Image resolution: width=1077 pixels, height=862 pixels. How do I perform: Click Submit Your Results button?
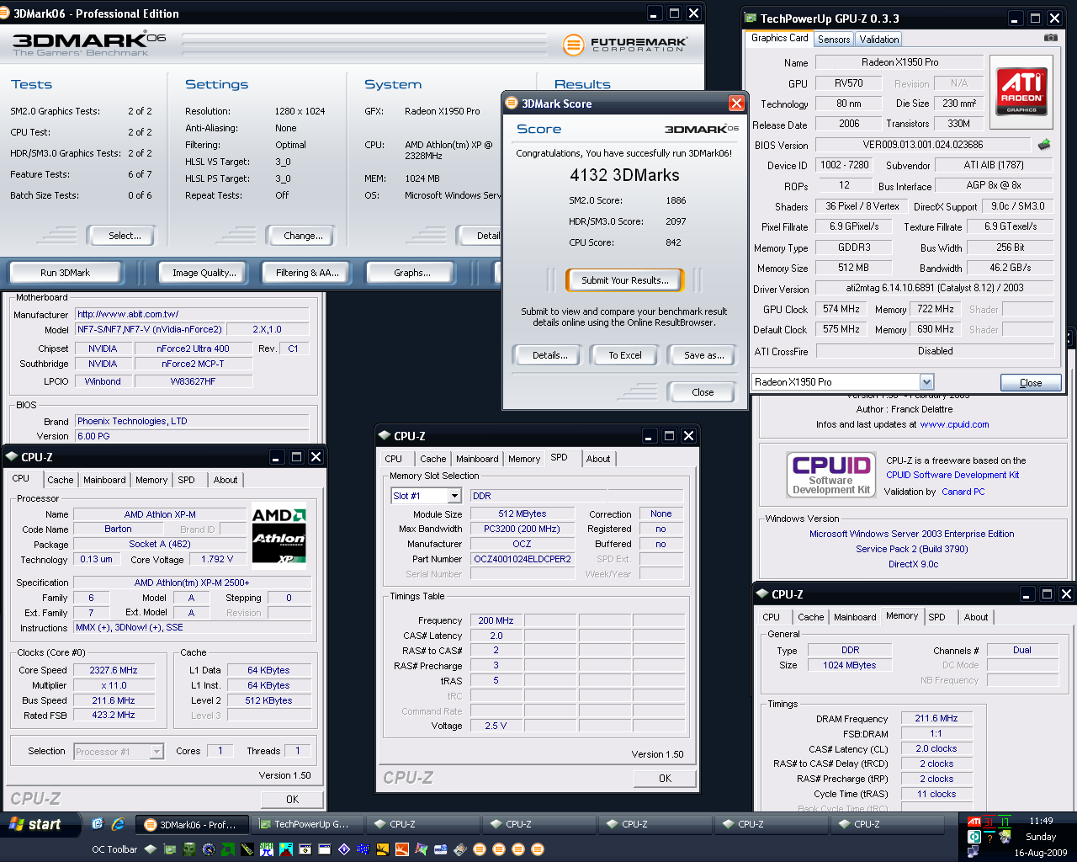624,280
